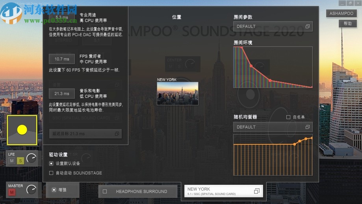Minimize the Soundstage window
This screenshot has width=362, height=204.
point(342,3)
